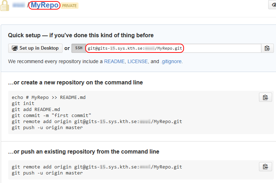
Task: Click the push an existing repository heading
Action: (x=83, y=151)
